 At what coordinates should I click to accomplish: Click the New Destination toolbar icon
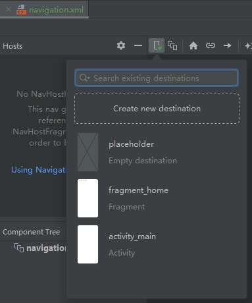(157, 45)
